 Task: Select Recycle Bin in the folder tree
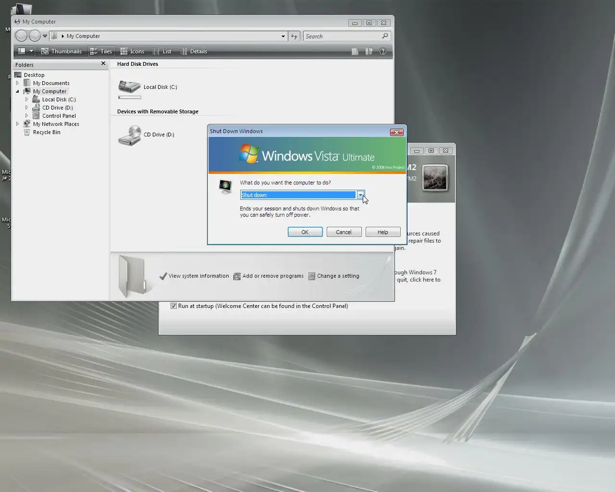click(47, 132)
